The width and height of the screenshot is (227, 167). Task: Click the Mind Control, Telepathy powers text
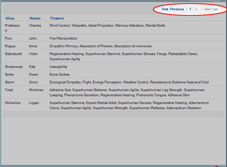pyautogui.click(x=107, y=25)
